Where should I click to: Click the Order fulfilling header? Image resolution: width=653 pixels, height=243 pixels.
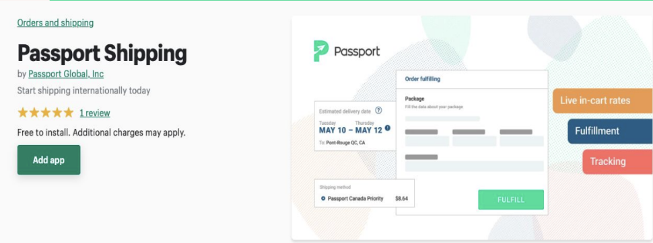[x=472, y=79]
